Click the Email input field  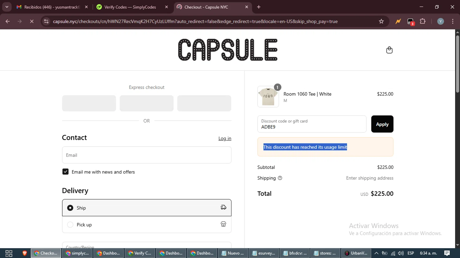point(147,155)
